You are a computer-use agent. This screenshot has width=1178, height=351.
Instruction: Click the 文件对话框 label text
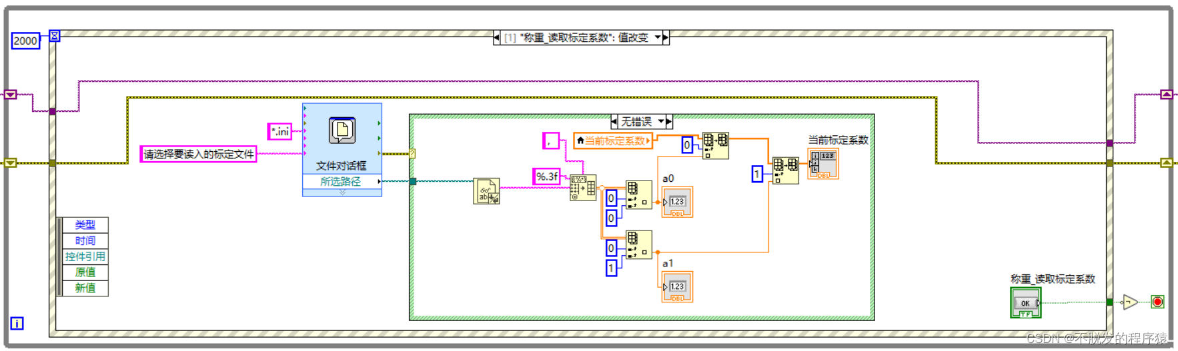pyautogui.click(x=342, y=165)
